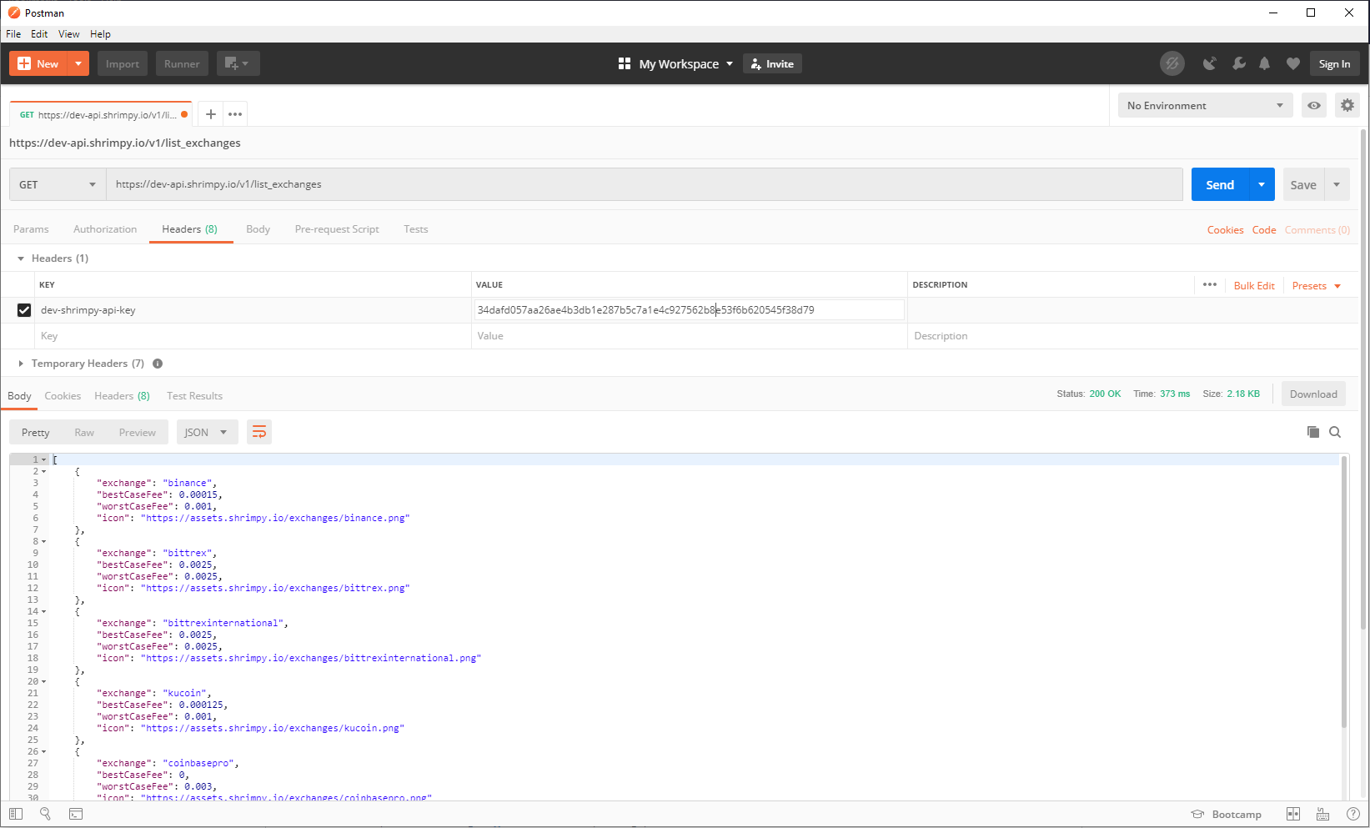The height and width of the screenshot is (828, 1370).
Task: Open the Tests tab
Action: point(415,229)
